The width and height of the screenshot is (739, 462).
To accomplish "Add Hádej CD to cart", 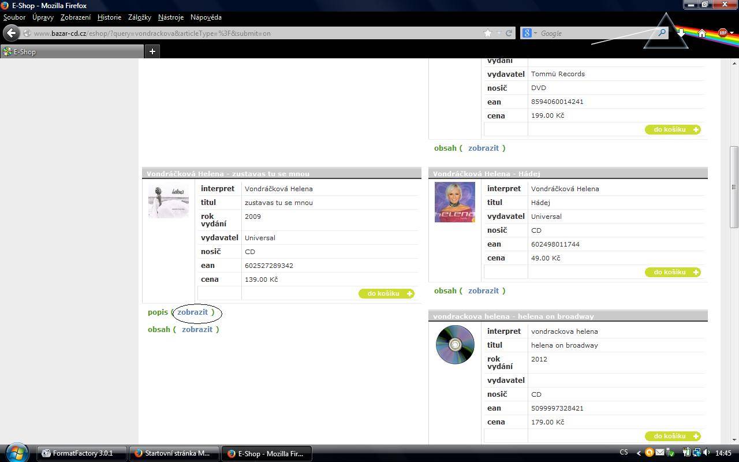I will pos(673,272).
